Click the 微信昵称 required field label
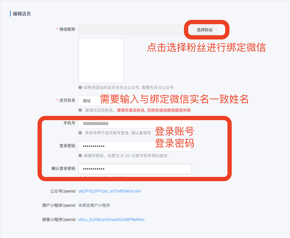 pos(66,29)
